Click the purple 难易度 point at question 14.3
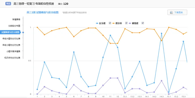This screenshot has width=195, height=98. point(161,81)
